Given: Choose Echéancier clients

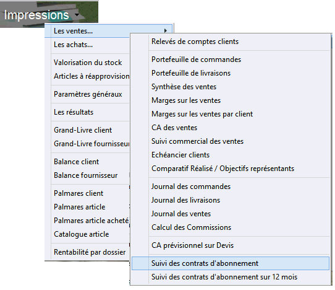Looking at the screenshot, I should point(180,155).
